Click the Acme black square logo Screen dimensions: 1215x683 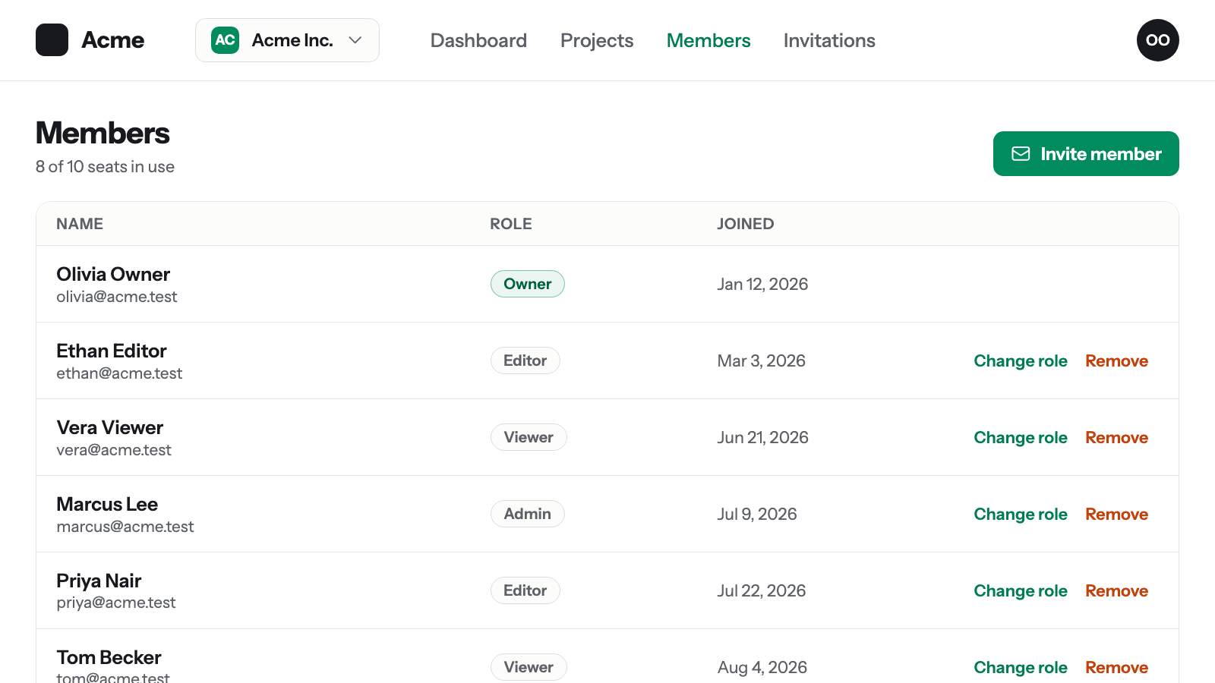(52, 40)
